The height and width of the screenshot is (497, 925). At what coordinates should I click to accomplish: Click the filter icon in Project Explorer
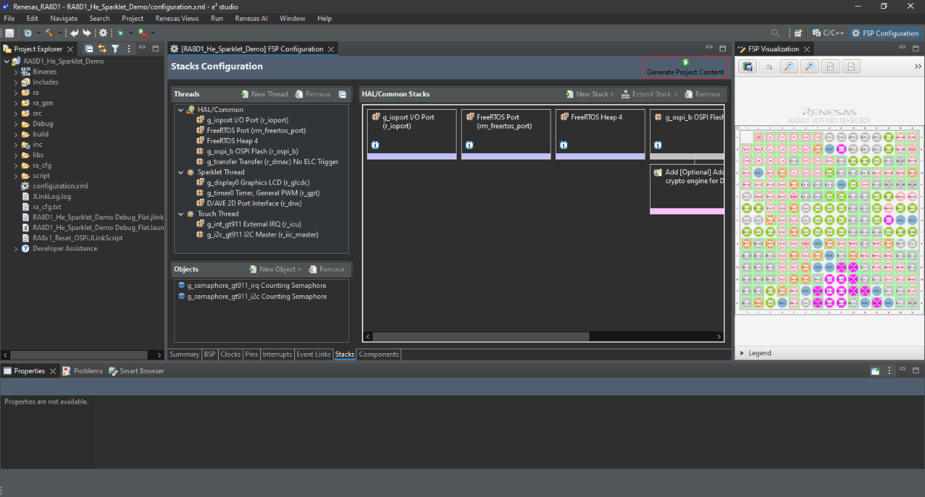pos(115,49)
